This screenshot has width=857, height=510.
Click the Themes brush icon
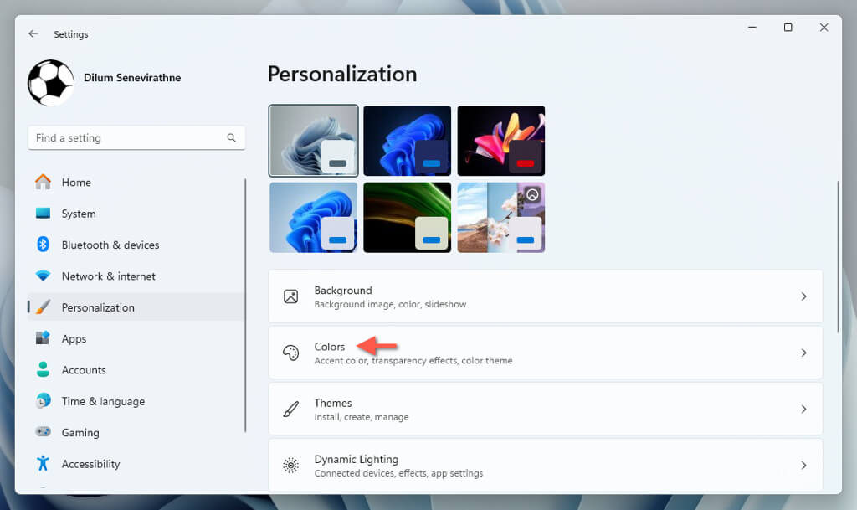pyautogui.click(x=290, y=409)
